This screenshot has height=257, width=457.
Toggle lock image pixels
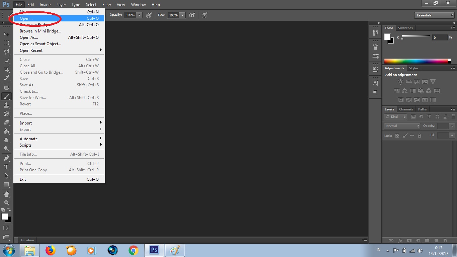pyautogui.click(x=404, y=136)
